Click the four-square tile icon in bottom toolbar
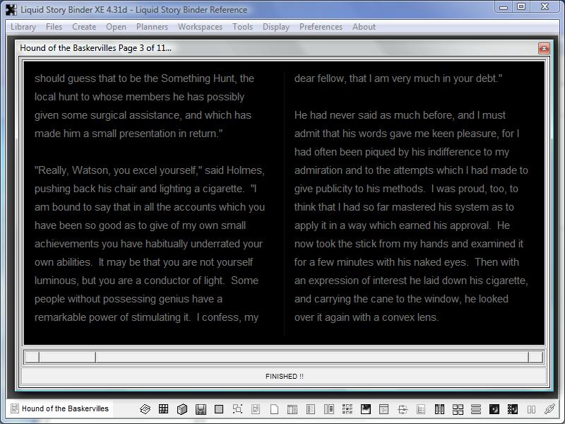Screen dimensions: 565x424 coord(458,409)
